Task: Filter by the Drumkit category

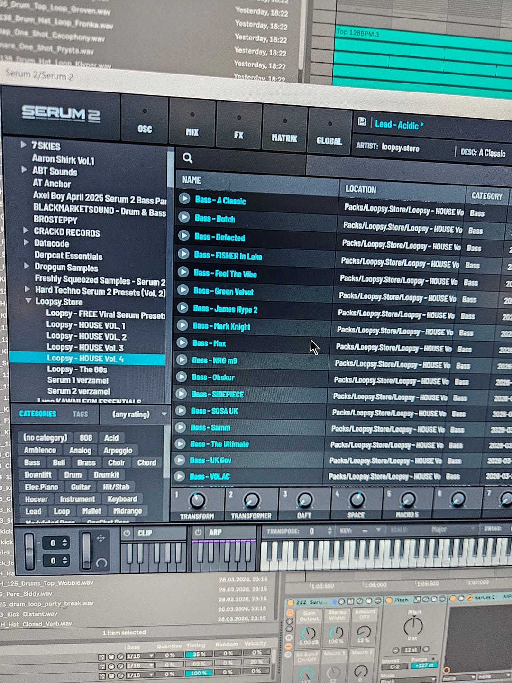Action: coord(106,475)
